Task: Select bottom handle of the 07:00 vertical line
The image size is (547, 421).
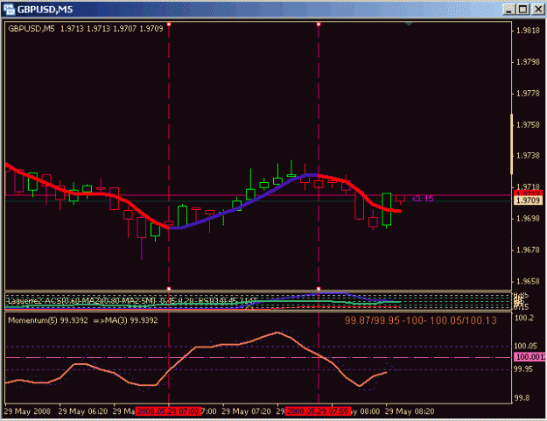Action: (x=169, y=289)
